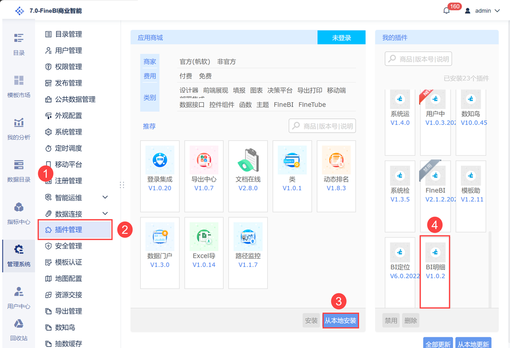Viewport: 510px width, 348px height.
Task: Select installed plugin 数知鸟 V10.0.45
Action: click(x=471, y=123)
